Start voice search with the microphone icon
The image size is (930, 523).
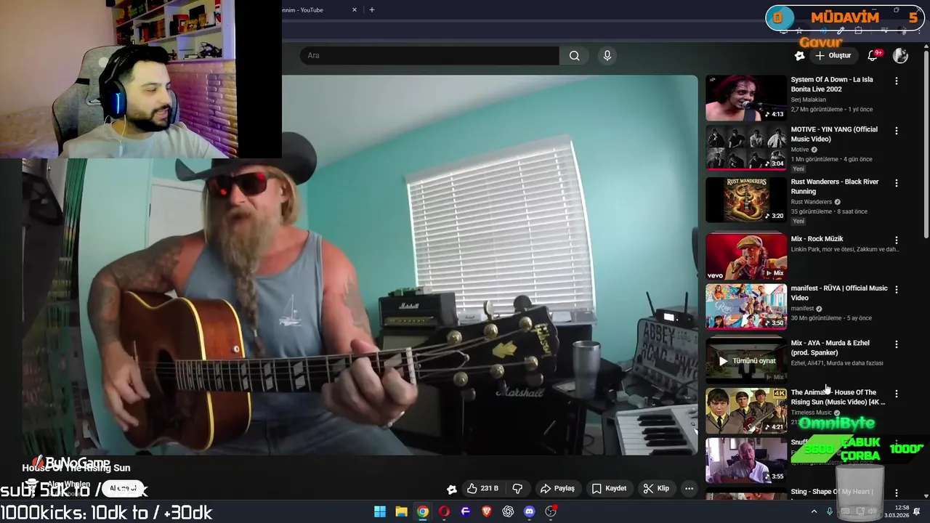607,55
